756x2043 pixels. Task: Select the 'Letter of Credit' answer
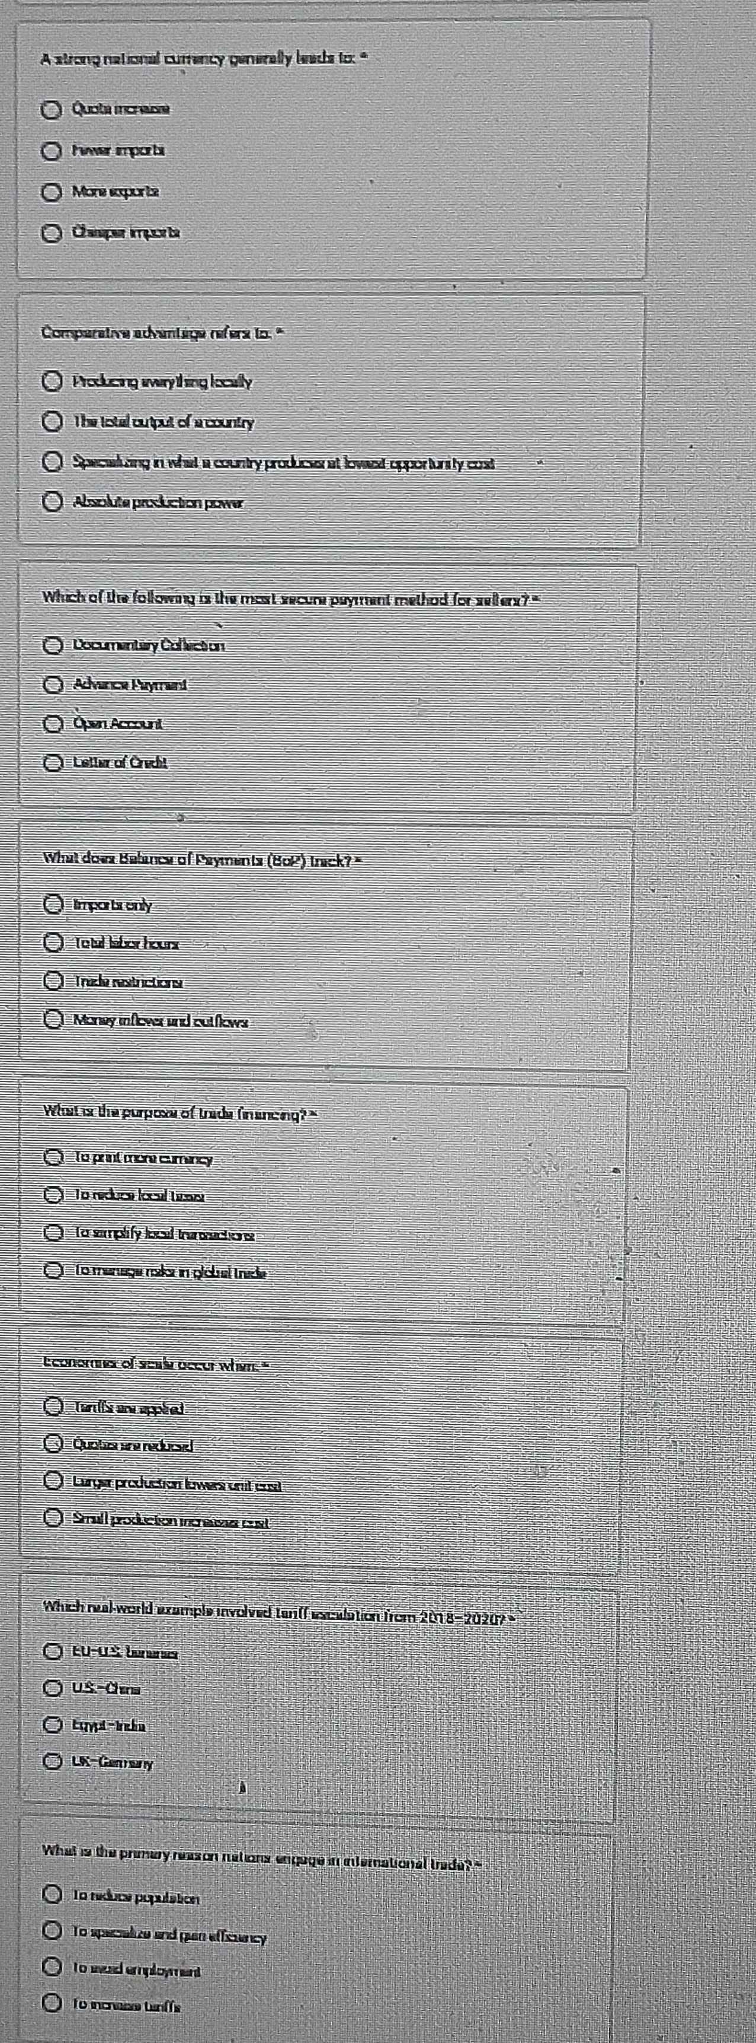coord(52,763)
